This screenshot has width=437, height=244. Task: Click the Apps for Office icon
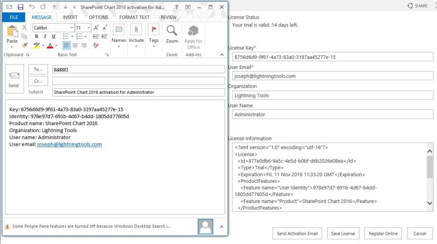click(193, 31)
